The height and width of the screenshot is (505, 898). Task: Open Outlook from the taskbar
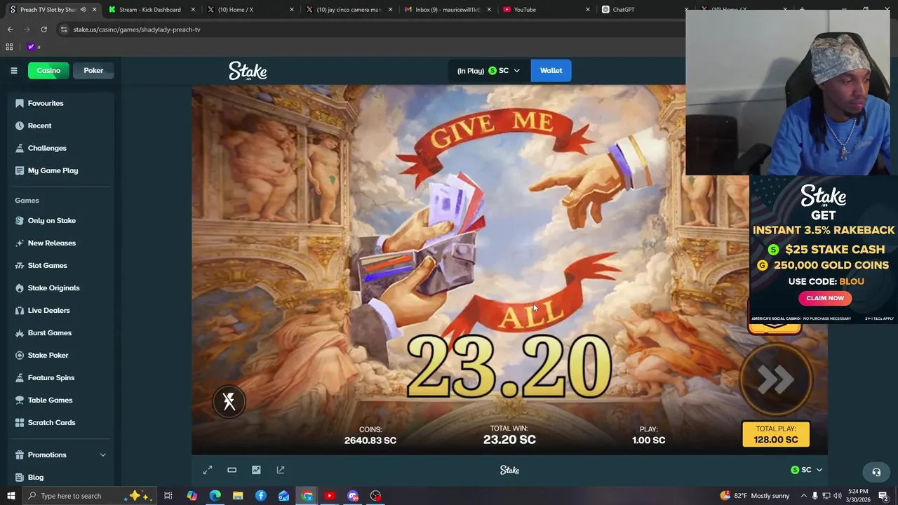pos(283,496)
